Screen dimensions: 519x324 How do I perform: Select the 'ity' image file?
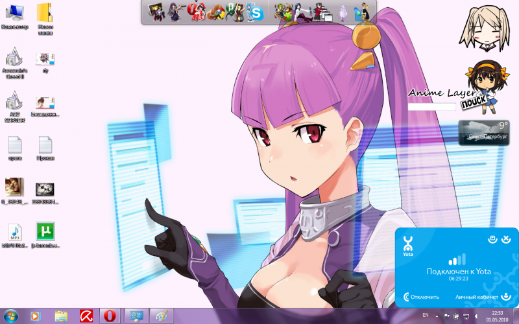point(45,63)
